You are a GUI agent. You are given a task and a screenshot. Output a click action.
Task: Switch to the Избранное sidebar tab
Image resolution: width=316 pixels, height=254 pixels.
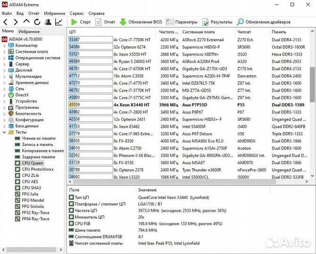point(29,32)
